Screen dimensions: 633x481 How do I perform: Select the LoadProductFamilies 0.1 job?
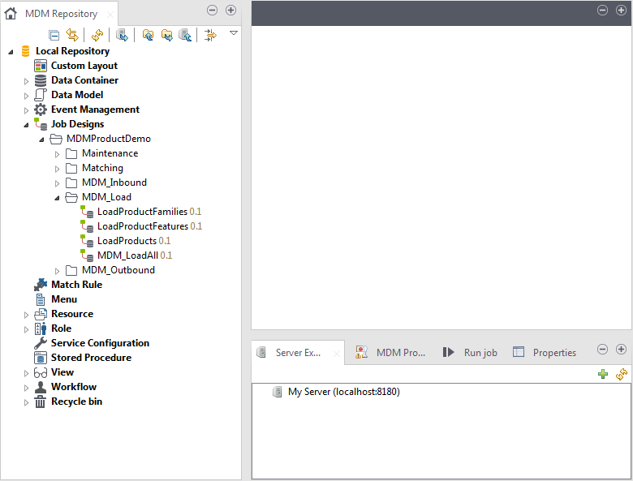coord(149,212)
